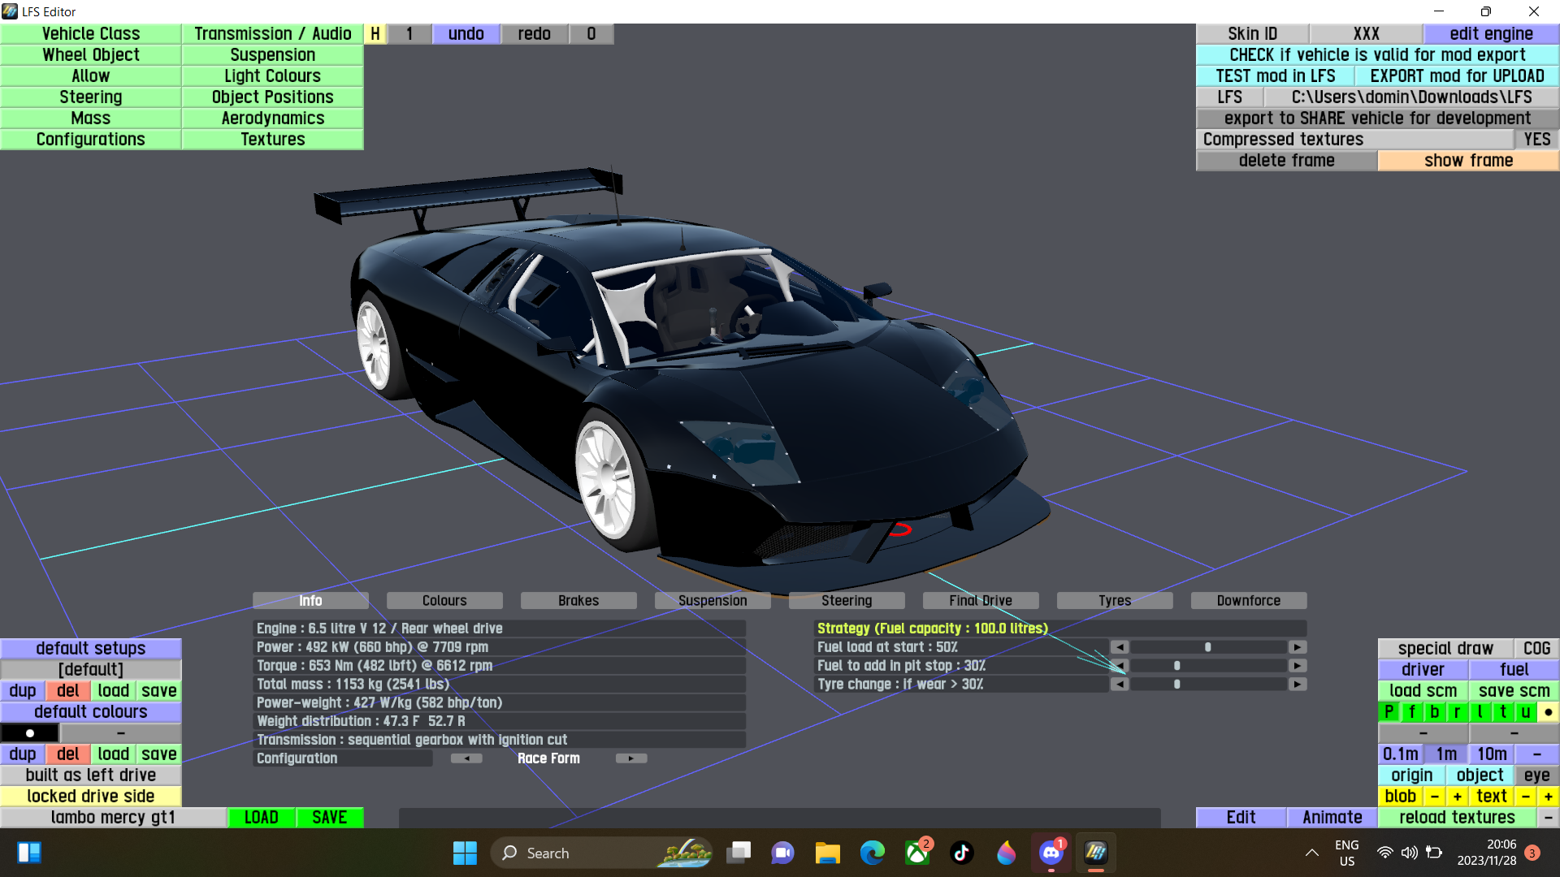This screenshot has width=1560, height=877.
Task: Click the P view button
Action: (1389, 712)
